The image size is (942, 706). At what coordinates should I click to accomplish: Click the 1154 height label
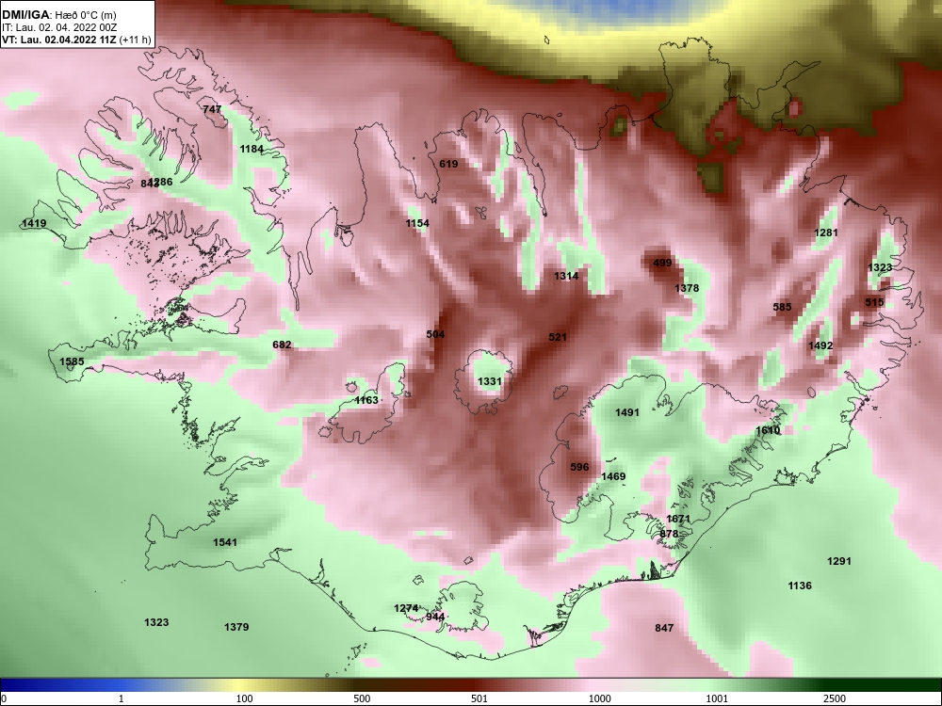[x=417, y=223]
